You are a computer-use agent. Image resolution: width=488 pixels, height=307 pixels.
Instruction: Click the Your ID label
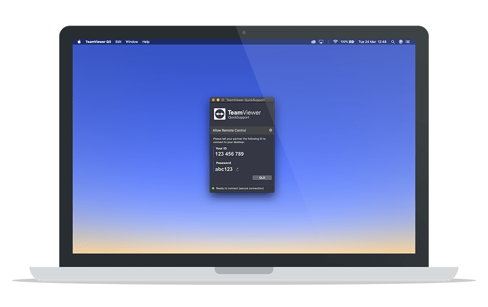[221, 148]
